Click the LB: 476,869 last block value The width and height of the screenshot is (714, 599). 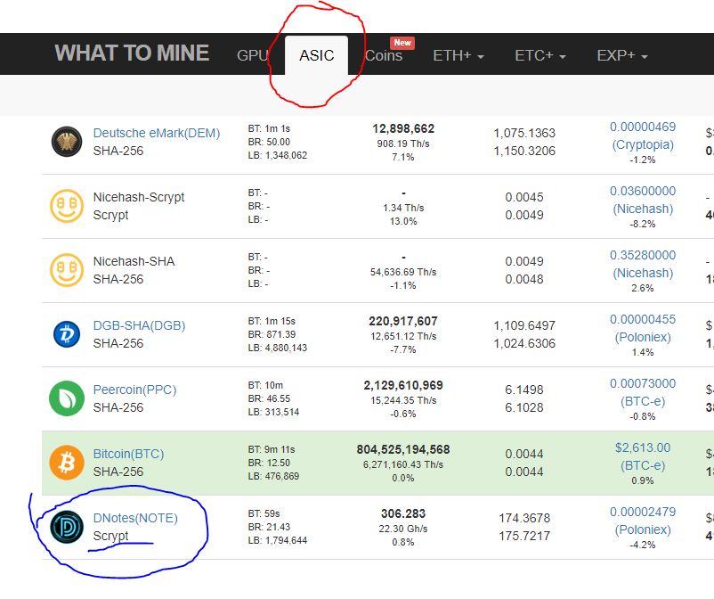[273, 476]
